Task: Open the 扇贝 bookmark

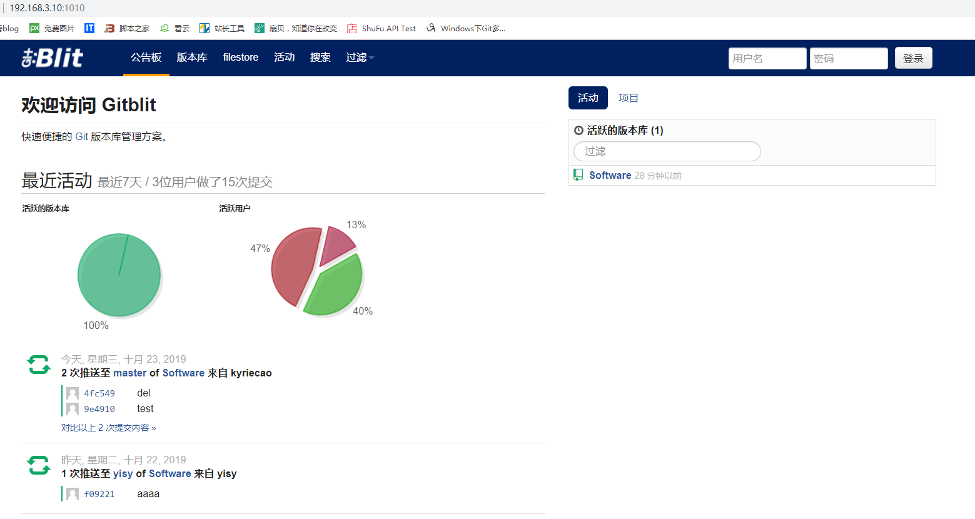Action: point(296,28)
